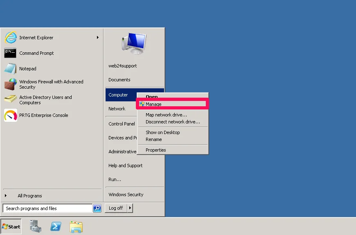Open Properties from context menu
This screenshot has width=356, height=235.
(172, 150)
